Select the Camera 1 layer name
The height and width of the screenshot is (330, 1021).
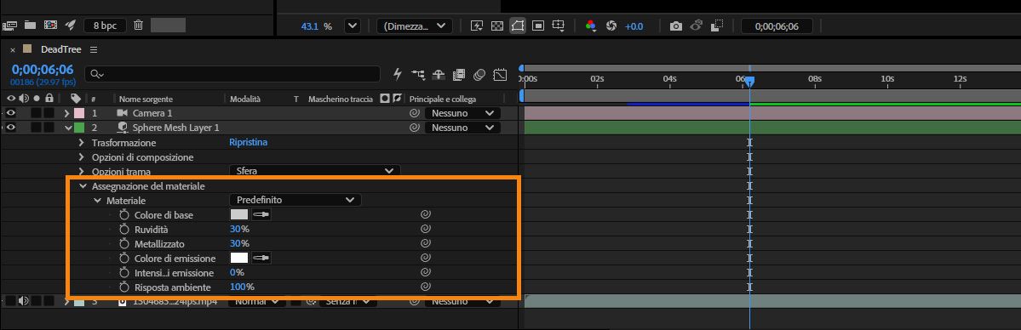click(153, 113)
